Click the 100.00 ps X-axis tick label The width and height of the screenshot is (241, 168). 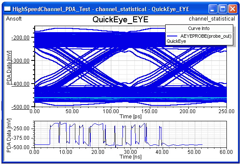[x=111, y=111]
